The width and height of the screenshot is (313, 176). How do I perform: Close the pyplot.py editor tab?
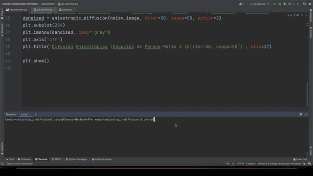click(74, 10)
